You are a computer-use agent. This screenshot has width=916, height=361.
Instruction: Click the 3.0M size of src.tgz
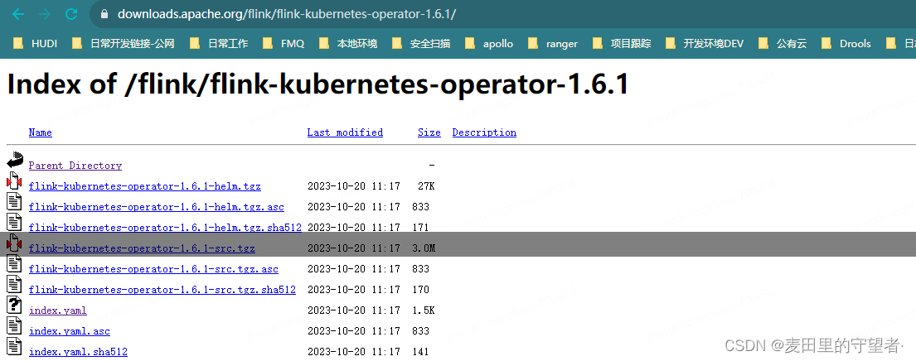pos(424,248)
